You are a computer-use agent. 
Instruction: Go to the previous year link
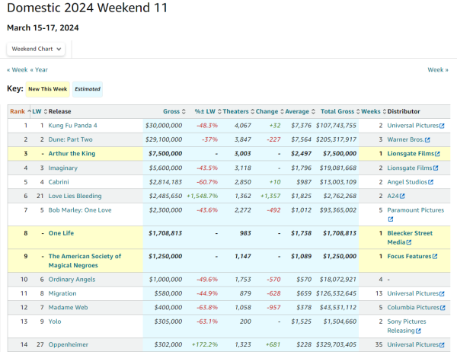39,69
